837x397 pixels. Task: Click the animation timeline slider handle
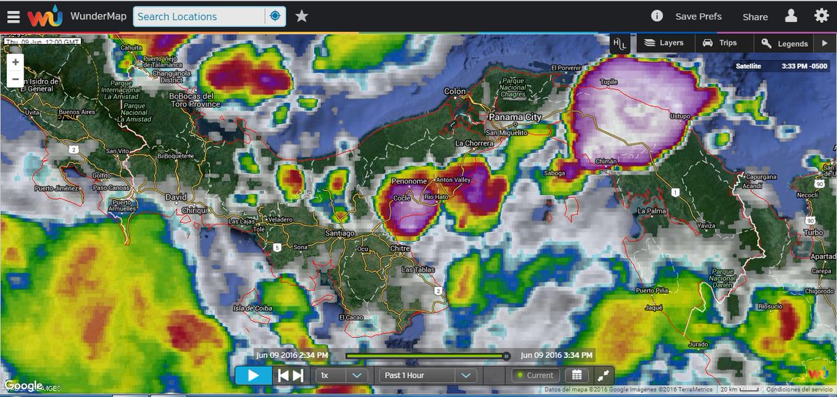[506, 356]
